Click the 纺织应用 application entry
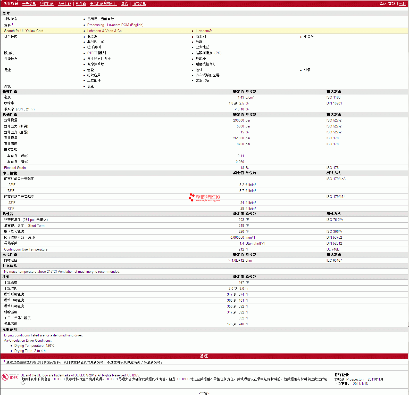The width and height of the screenshot is (409, 395). tap(94, 75)
